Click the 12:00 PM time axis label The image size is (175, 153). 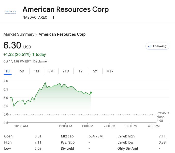coord(65,126)
